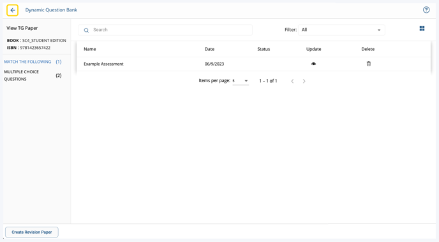Viewport: 439px width, 242px height.
Task: View Example Assessment via eye icon
Action: pos(313,64)
